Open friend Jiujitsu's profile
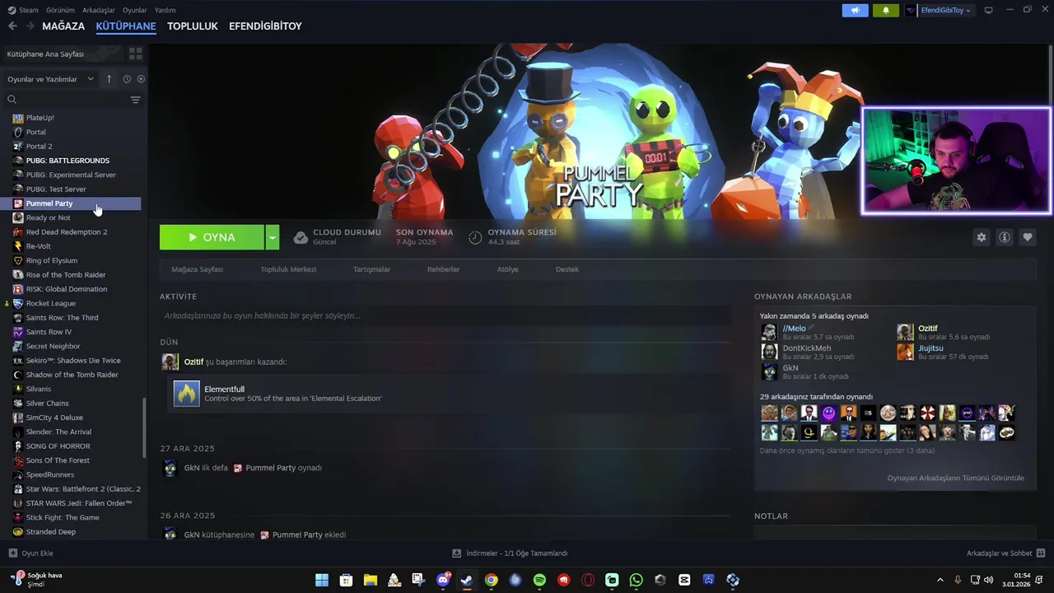 pyautogui.click(x=930, y=348)
